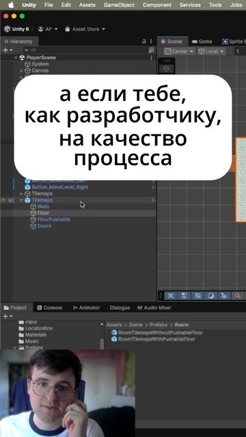Open the Unity application menu
This screenshot has height=437, width=246.
pyautogui.click(x=29, y=5)
